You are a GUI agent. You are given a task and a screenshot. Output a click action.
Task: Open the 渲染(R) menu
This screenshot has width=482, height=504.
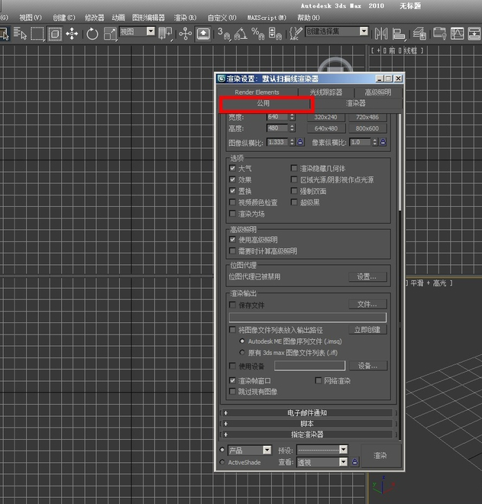[185, 18]
